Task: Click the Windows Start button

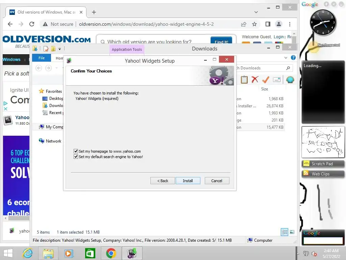Action: pos(8,253)
